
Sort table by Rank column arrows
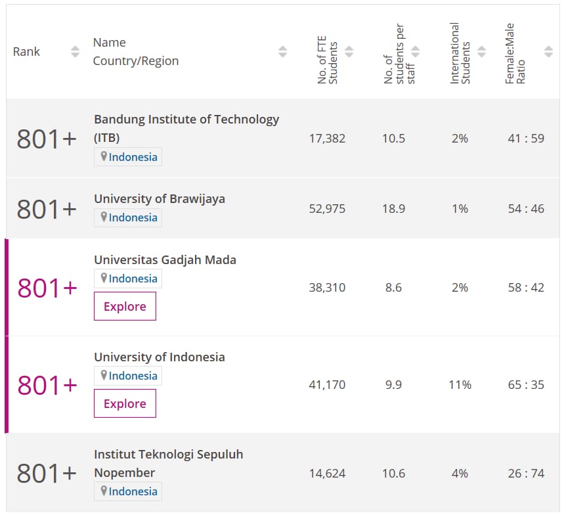(x=75, y=51)
